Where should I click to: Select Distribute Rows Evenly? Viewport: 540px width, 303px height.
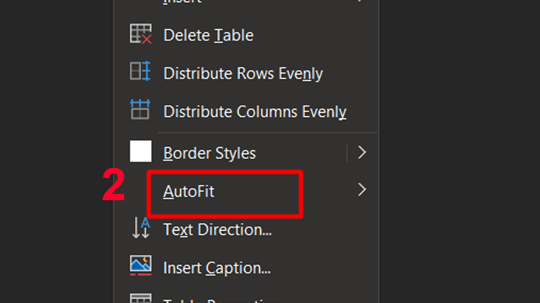243,74
